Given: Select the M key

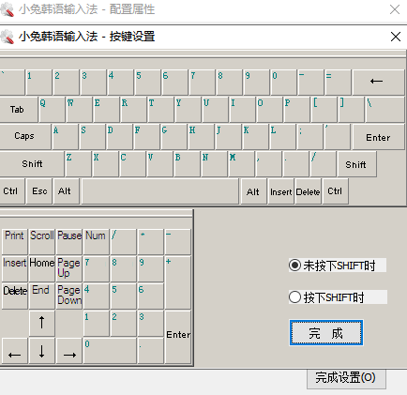Looking at the screenshot, I should coord(242,164).
